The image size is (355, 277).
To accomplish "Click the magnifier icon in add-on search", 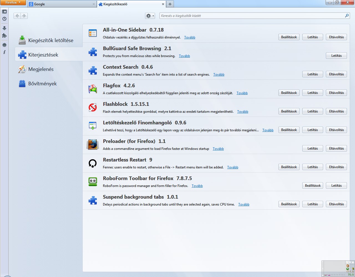I will (x=347, y=16).
